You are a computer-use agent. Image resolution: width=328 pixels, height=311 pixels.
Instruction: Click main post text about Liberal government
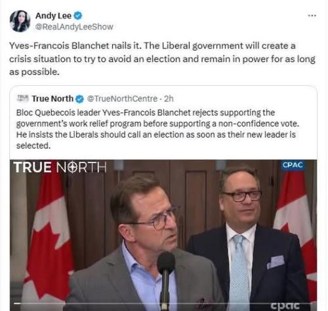click(162, 59)
